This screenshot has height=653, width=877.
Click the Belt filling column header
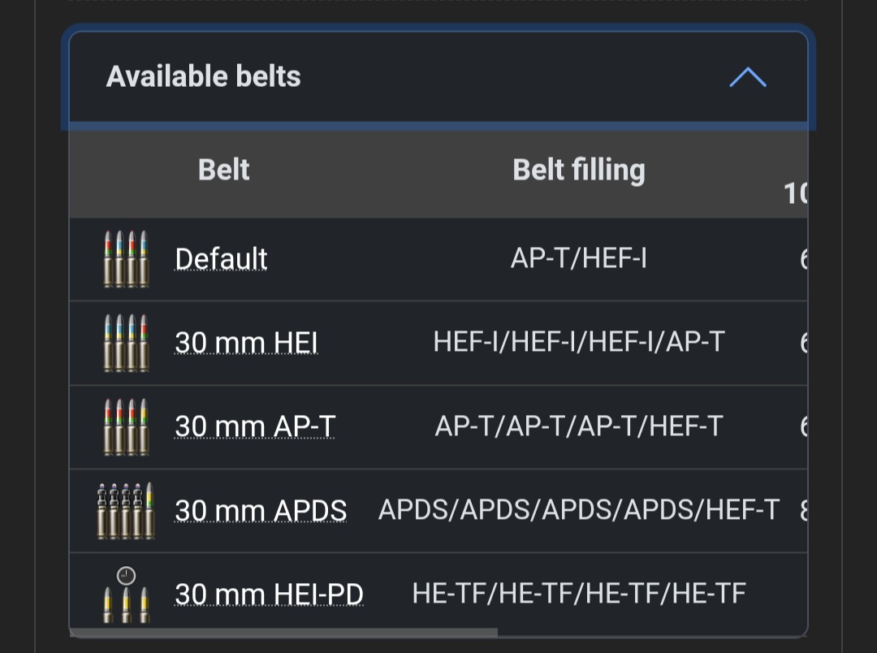coord(579,170)
